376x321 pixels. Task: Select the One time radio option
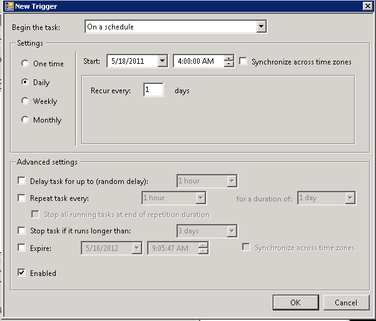click(26, 64)
